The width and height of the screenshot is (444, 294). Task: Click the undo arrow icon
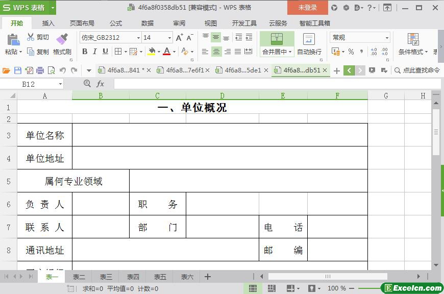pyautogui.click(x=63, y=70)
